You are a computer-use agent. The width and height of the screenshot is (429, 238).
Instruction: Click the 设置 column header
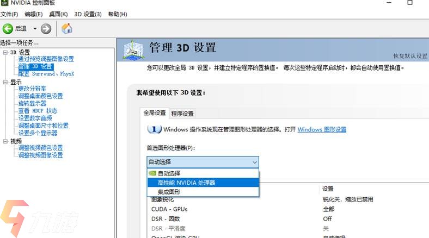pyautogui.click(x=328, y=189)
